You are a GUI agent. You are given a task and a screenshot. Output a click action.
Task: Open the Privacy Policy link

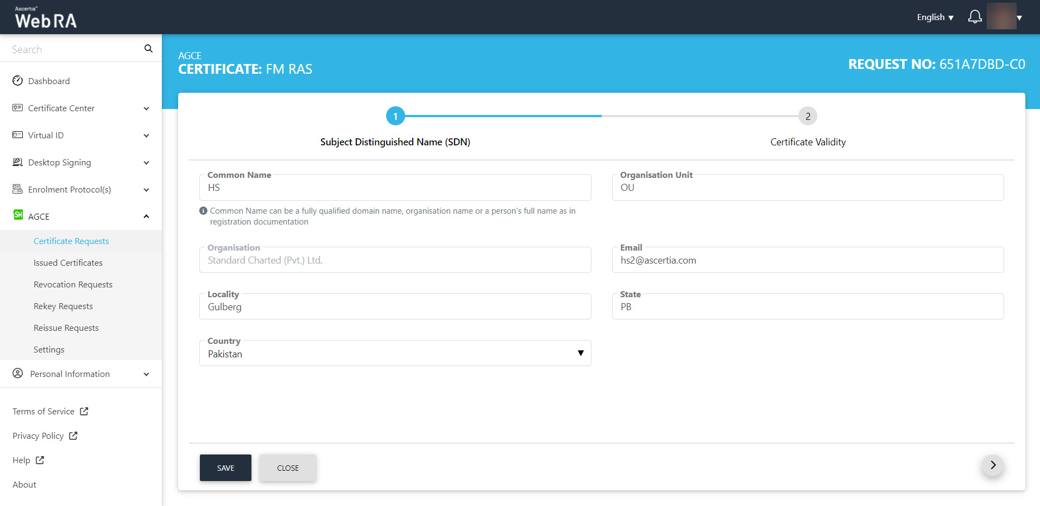(x=38, y=435)
